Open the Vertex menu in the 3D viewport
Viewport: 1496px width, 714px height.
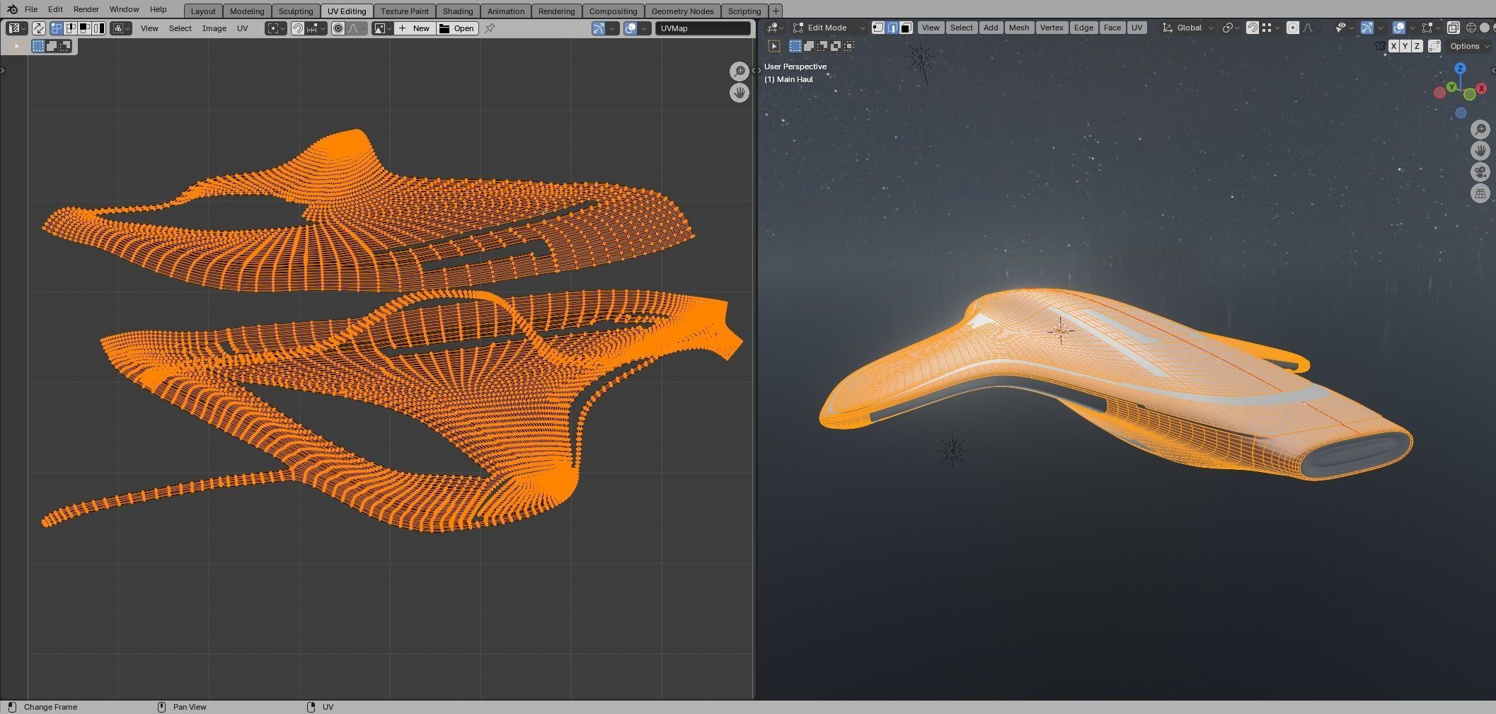1052,28
